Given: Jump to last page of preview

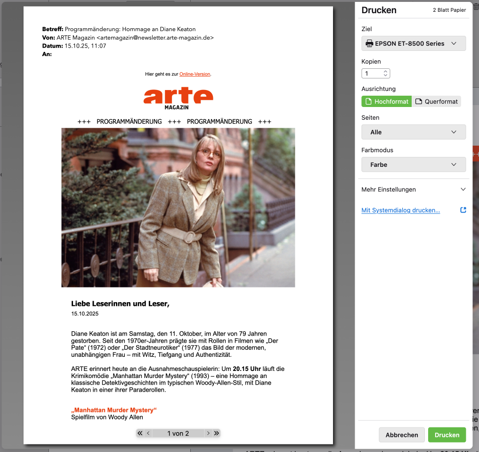Looking at the screenshot, I should coord(217,433).
